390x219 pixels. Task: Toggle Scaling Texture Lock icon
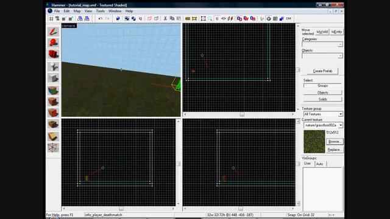(224, 19)
